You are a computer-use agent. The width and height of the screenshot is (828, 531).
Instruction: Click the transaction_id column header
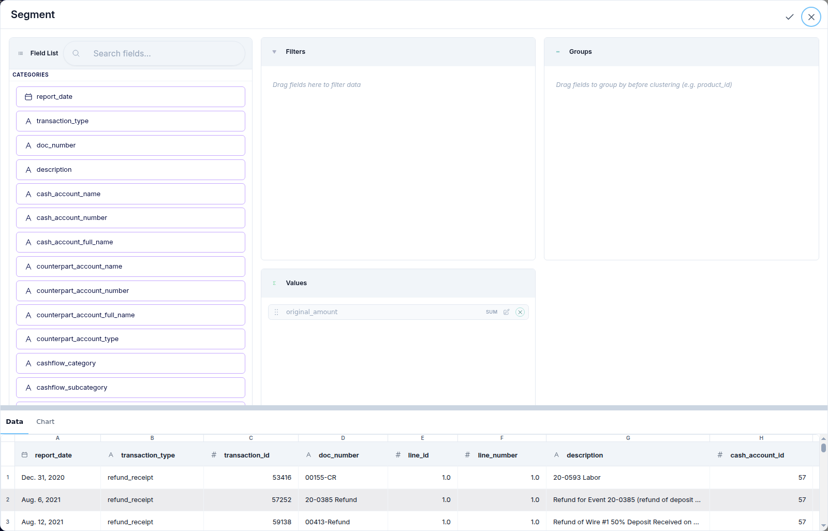pos(251,455)
